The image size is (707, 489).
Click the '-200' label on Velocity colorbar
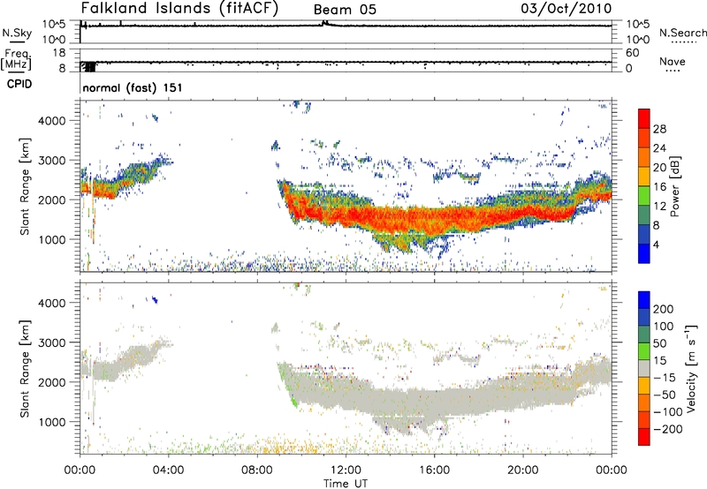tap(667, 429)
